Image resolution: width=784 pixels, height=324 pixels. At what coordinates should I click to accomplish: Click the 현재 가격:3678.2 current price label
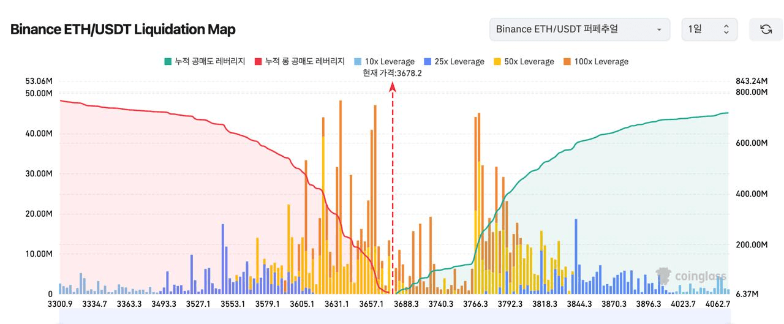point(392,73)
